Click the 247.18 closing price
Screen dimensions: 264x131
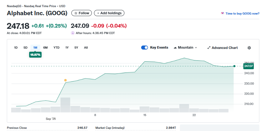18,26
